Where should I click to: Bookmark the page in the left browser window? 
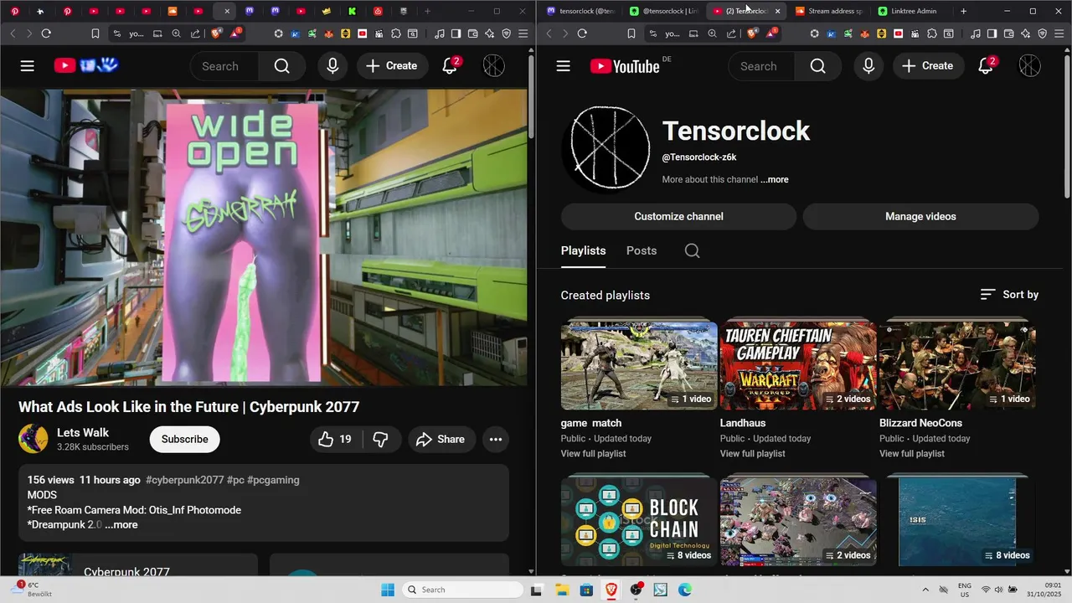tap(95, 33)
